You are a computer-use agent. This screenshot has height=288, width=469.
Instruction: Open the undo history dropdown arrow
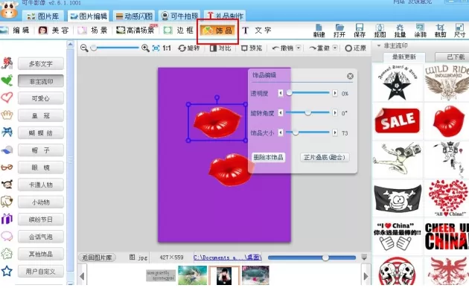[x=299, y=48]
